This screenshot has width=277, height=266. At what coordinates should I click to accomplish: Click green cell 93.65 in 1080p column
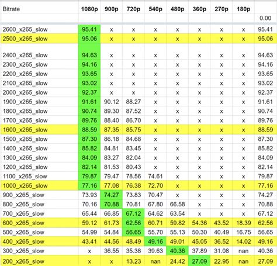89,74
